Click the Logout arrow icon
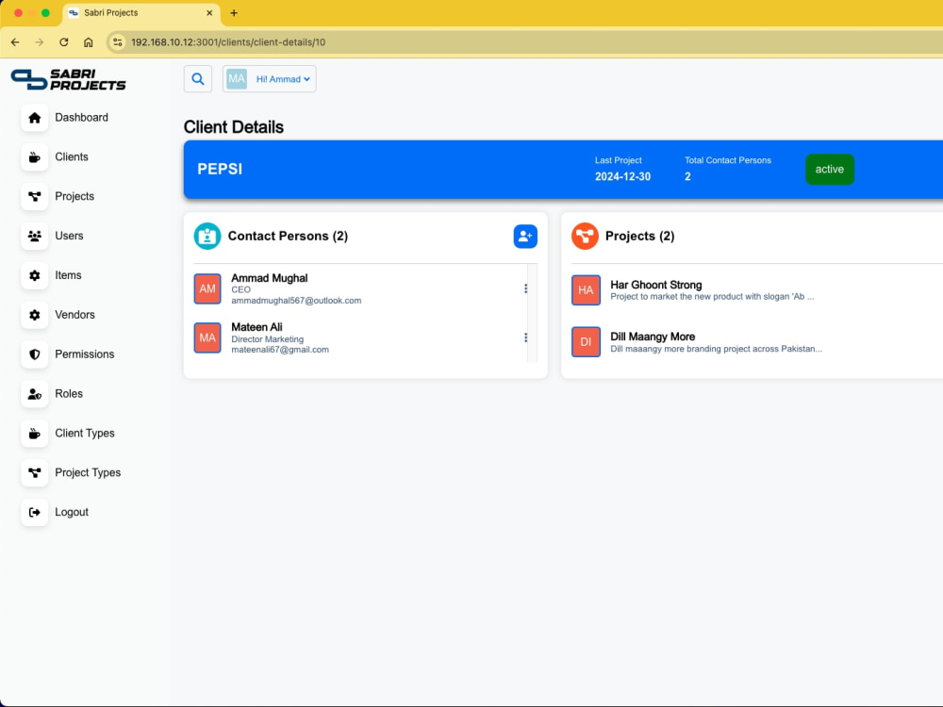 [x=34, y=512]
